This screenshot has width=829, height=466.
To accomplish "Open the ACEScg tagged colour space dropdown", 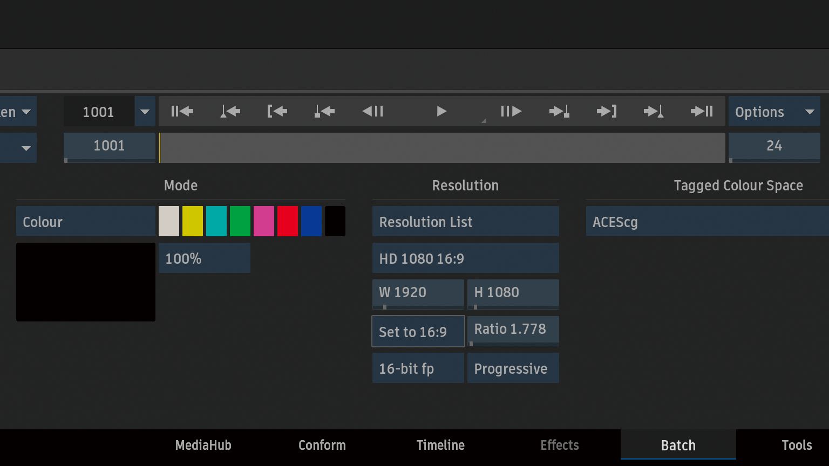I will point(708,222).
